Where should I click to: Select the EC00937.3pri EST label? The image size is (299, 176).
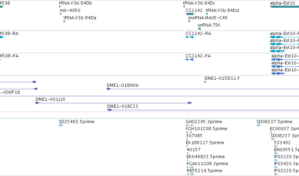tap(284, 129)
